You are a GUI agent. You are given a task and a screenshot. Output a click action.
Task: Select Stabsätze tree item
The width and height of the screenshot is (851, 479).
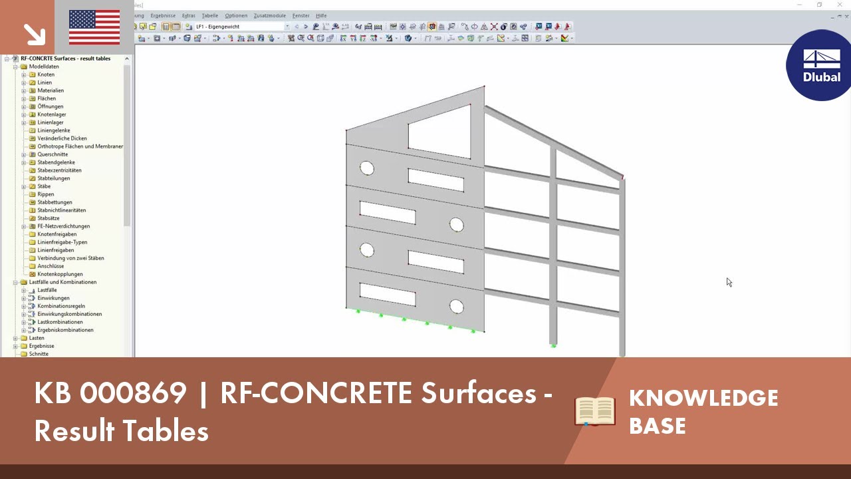(x=49, y=218)
